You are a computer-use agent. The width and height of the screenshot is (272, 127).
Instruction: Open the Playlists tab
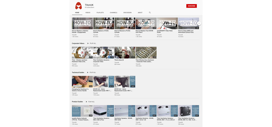(x=100, y=13)
